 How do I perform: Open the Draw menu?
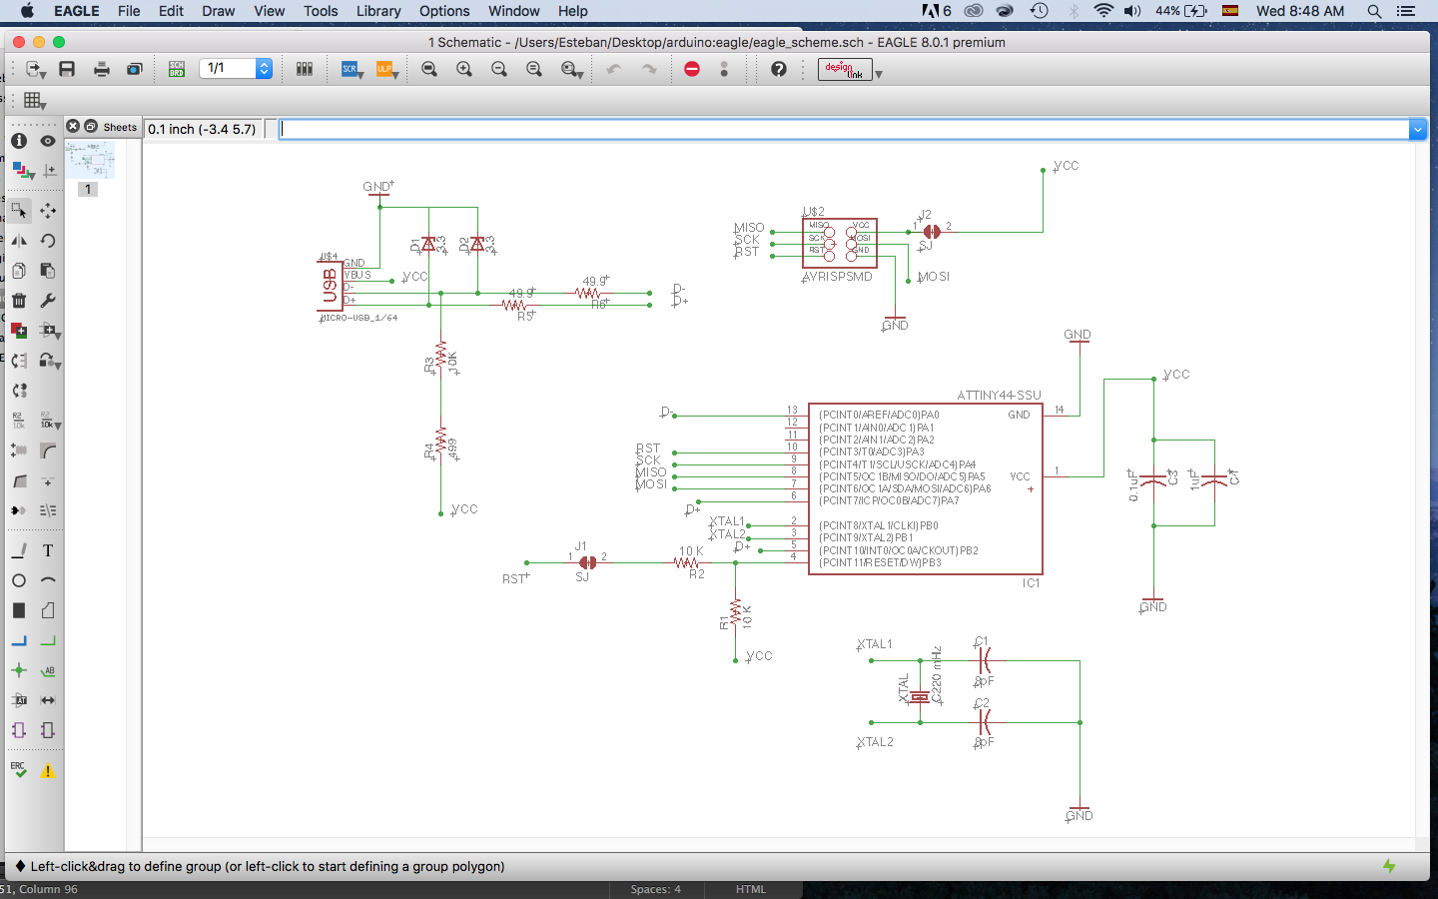(219, 11)
